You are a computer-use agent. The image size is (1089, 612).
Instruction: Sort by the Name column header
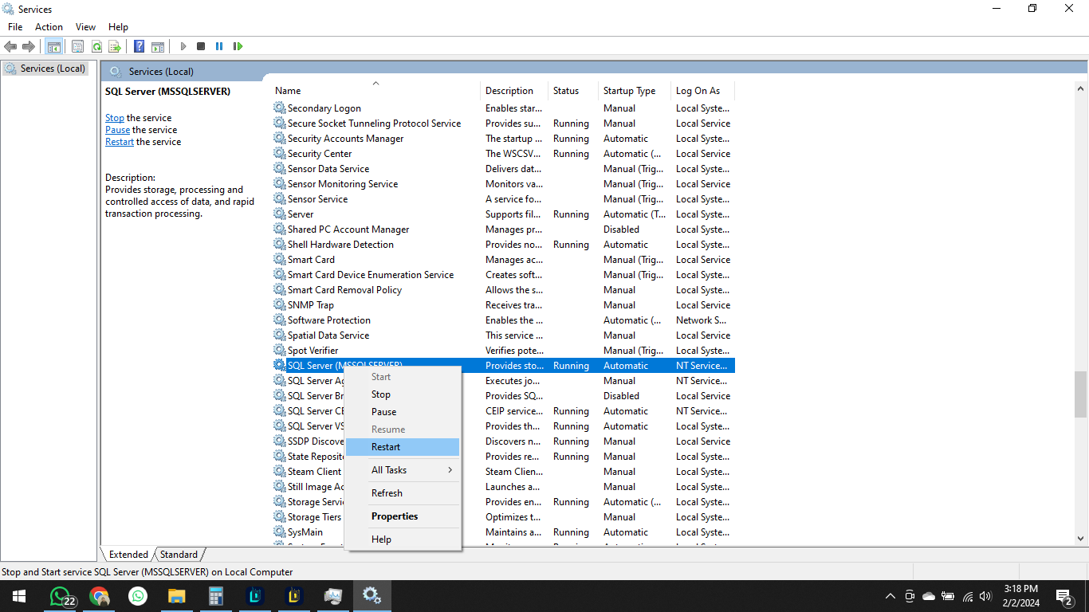pyautogui.click(x=375, y=90)
